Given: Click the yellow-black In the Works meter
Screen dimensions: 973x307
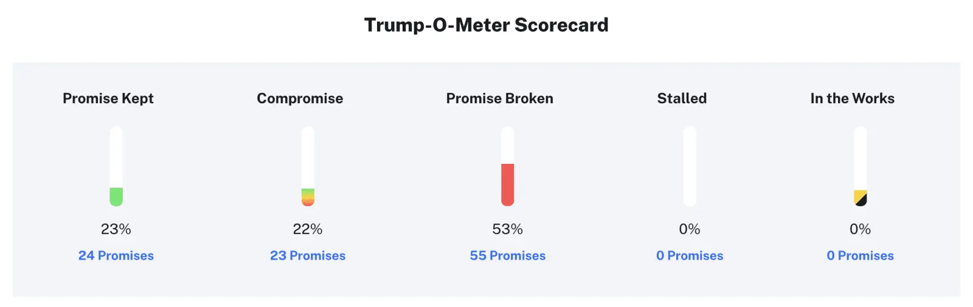Looking at the screenshot, I should click(x=860, y=166).
